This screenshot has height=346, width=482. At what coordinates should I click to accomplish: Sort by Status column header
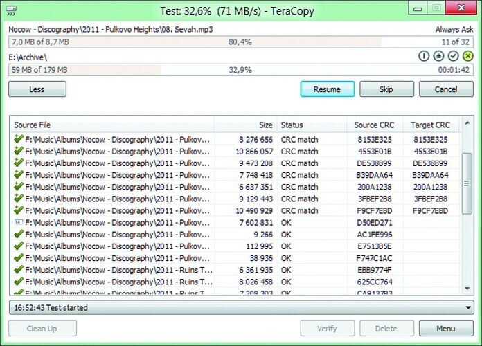312,125
